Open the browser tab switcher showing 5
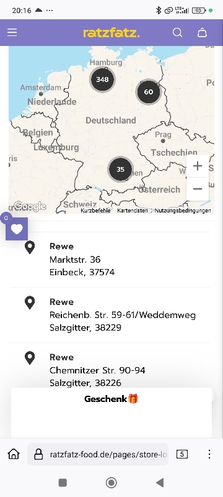Image resolution: width=223 pixels, height=497 pixels. point(181,454)
